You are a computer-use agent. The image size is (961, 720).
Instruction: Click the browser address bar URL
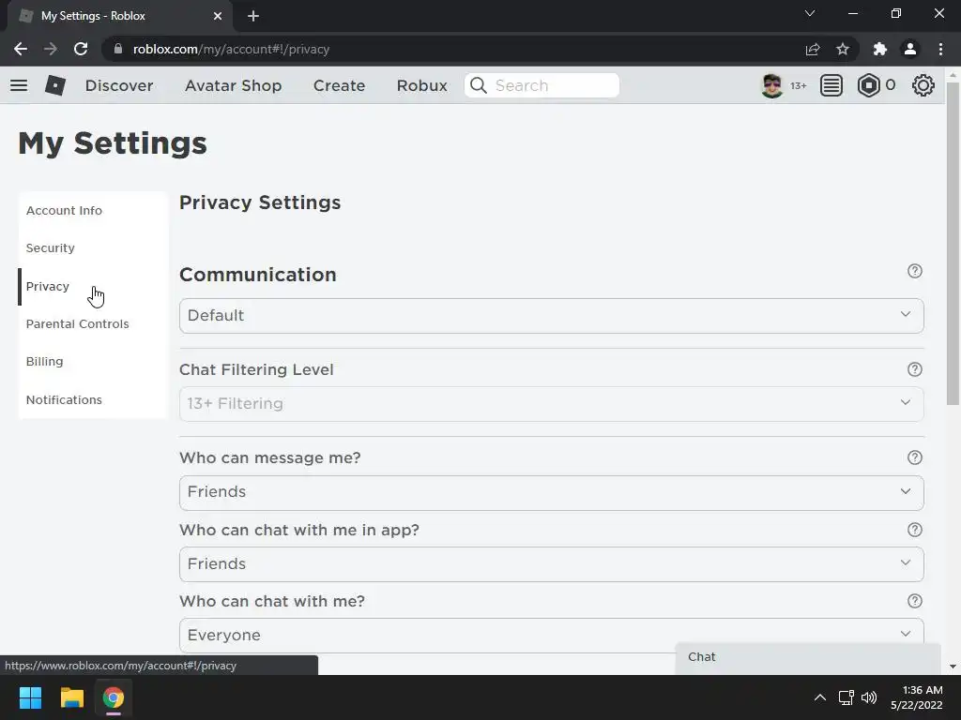click(x=231, y=49)
